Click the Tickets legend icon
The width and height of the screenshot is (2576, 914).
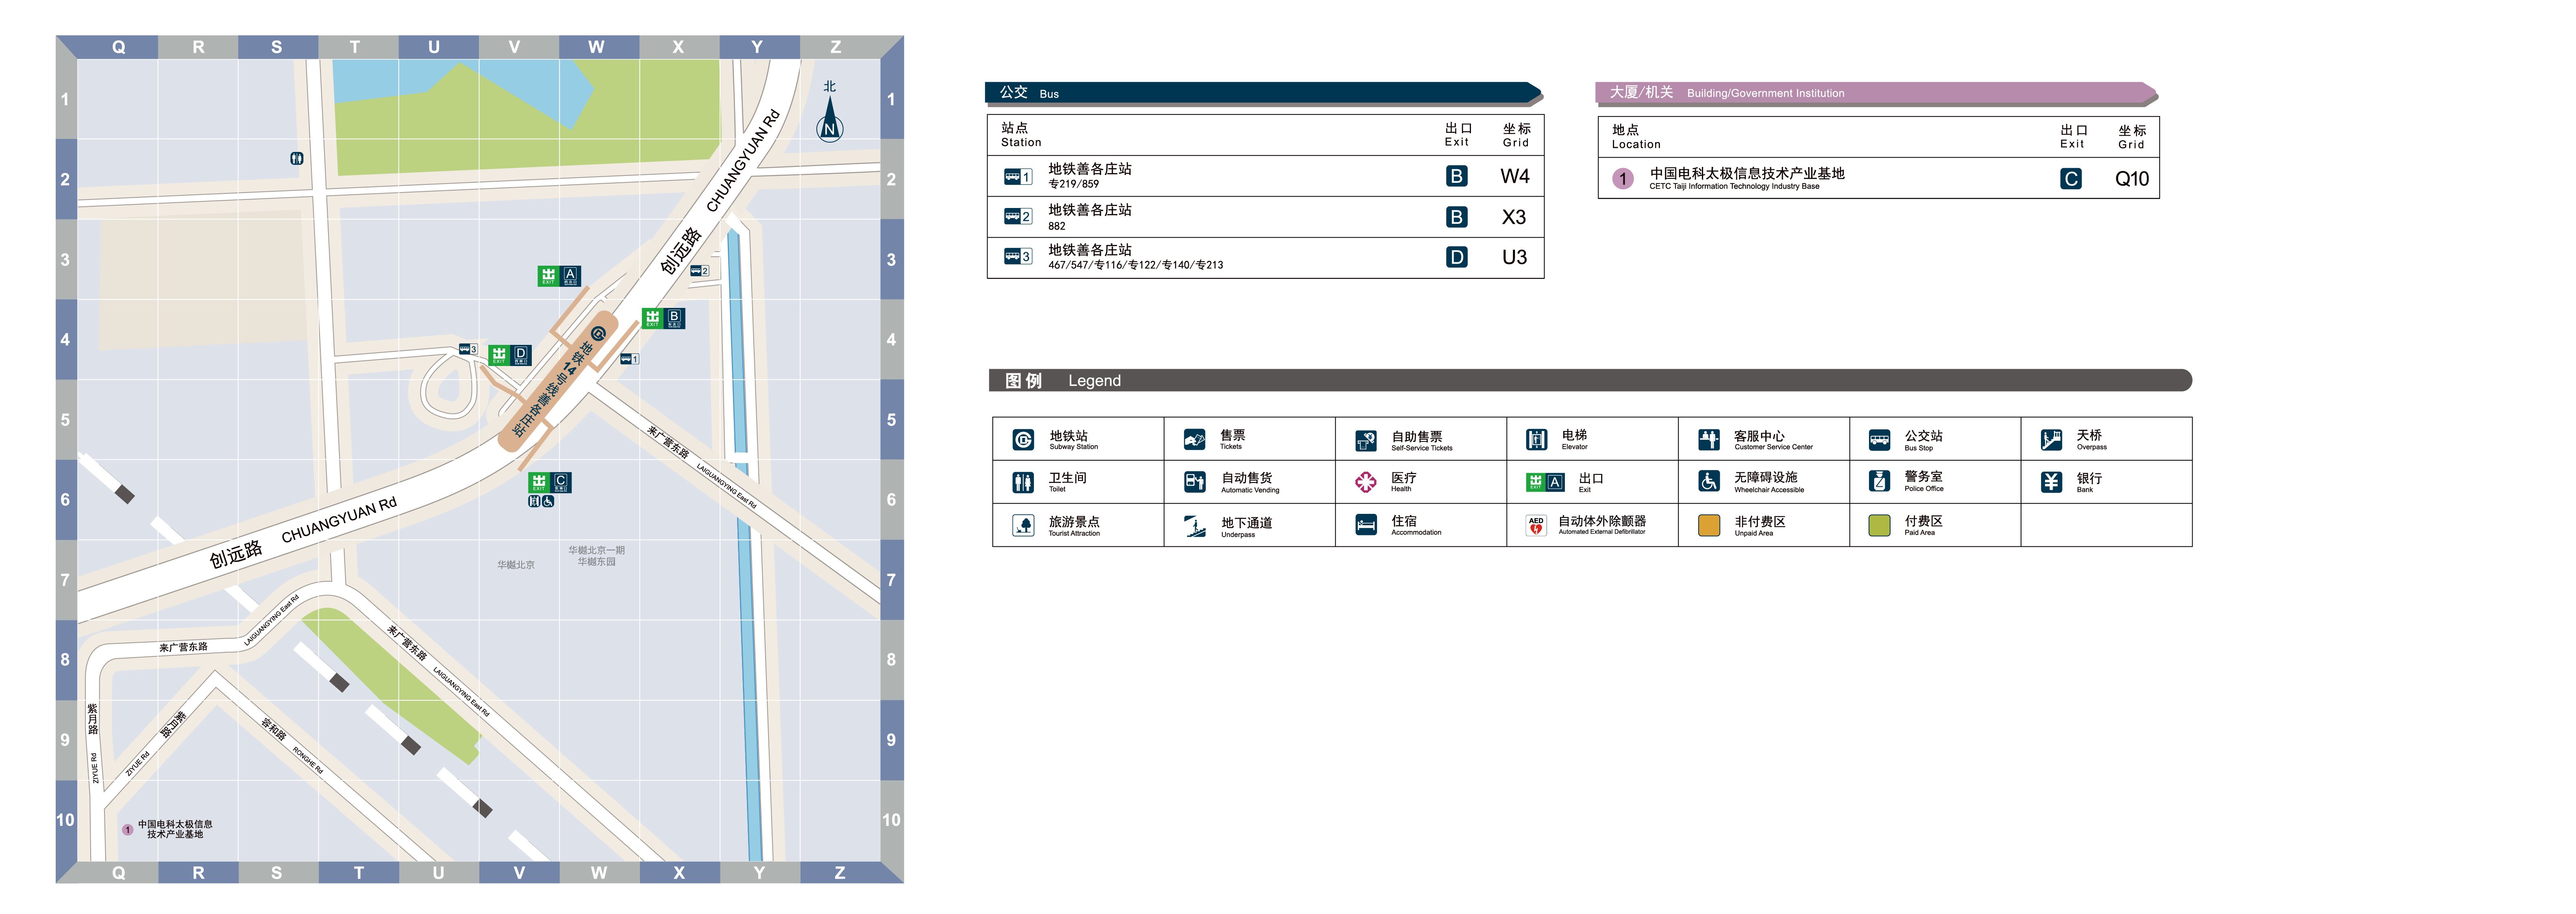1195,440
